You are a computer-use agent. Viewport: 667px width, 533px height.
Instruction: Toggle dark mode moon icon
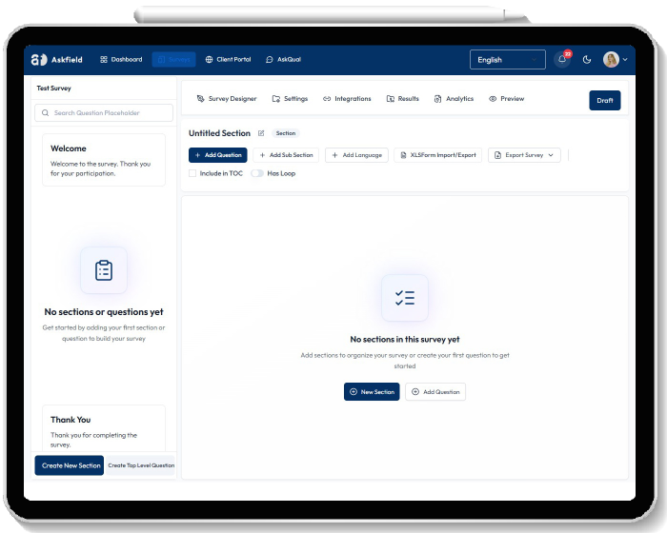pos(587,59)
